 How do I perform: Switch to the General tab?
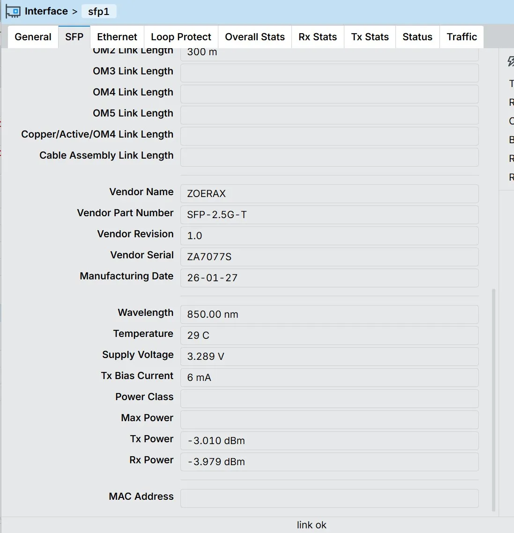pos(33,37)
